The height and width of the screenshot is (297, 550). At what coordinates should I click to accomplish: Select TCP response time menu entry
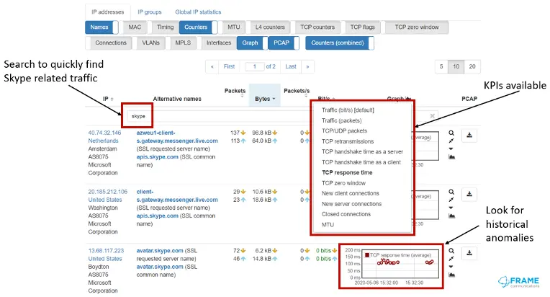tap(347, 172)
